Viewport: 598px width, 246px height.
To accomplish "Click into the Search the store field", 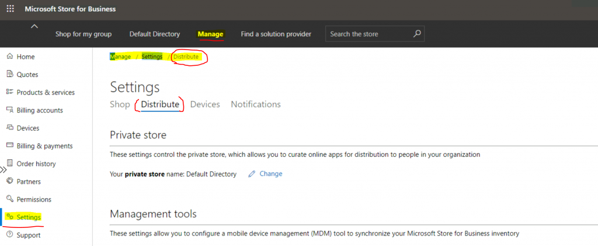I will [x=374, y=34].
